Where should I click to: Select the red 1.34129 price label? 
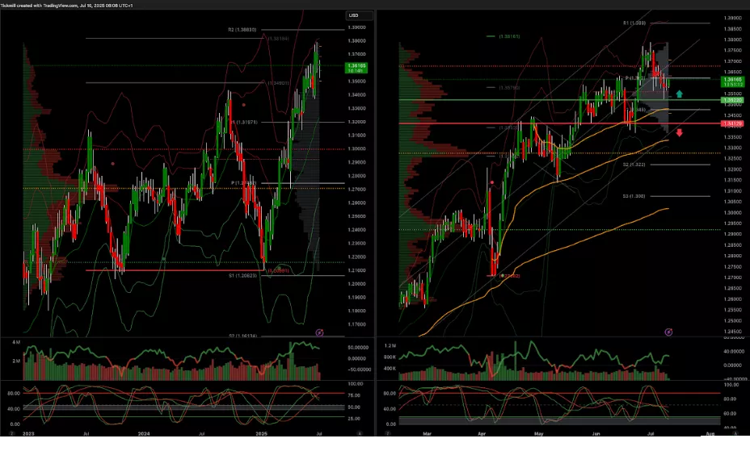click(x=734, y=123)
